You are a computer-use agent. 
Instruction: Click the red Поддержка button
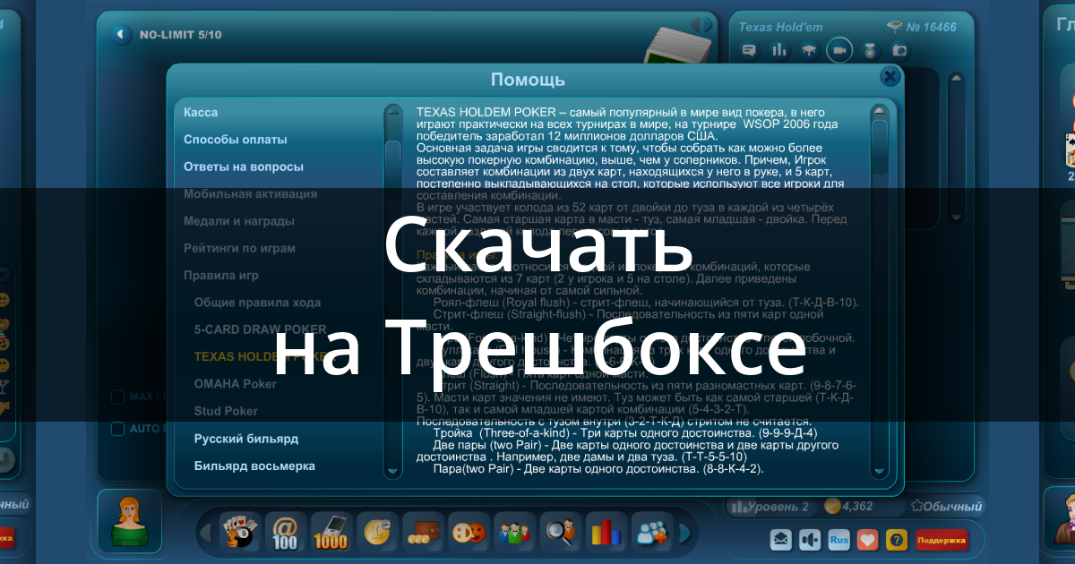coord(942,540)
